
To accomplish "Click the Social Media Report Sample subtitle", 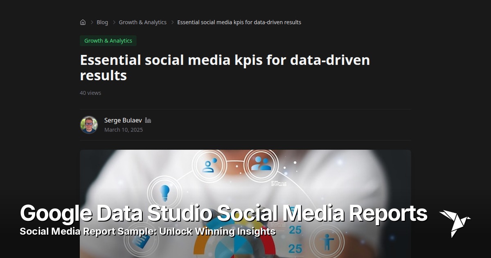I will [x=148, y=231].
